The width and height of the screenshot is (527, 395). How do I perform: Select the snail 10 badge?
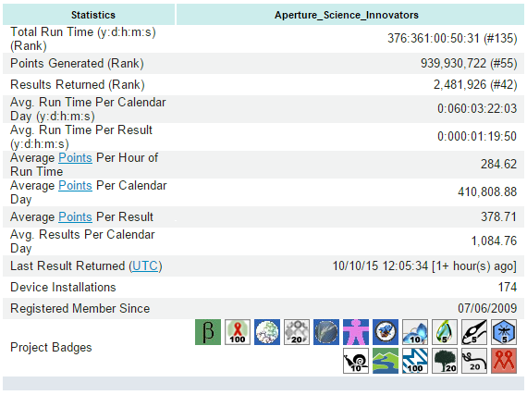(x=356, y=361)
